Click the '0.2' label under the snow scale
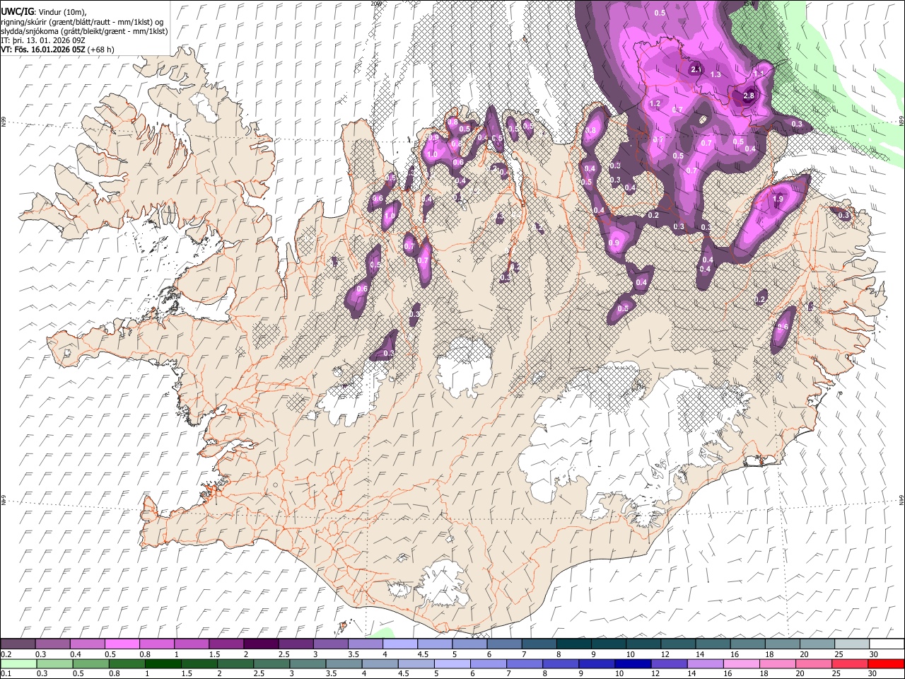Image resolution: width=905 pixels, height=679 pixels. pos(5,654)
